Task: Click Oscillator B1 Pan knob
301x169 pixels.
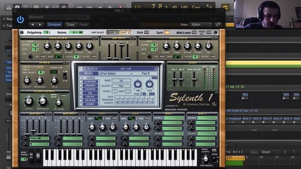Action: point(89,46)
